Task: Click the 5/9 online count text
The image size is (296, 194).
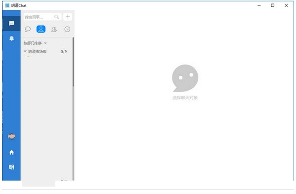Action: coord(64,52)
